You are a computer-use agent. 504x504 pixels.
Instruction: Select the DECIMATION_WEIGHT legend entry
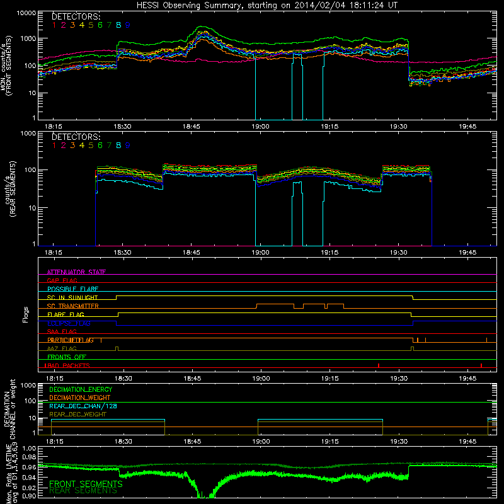coord(80,398)
